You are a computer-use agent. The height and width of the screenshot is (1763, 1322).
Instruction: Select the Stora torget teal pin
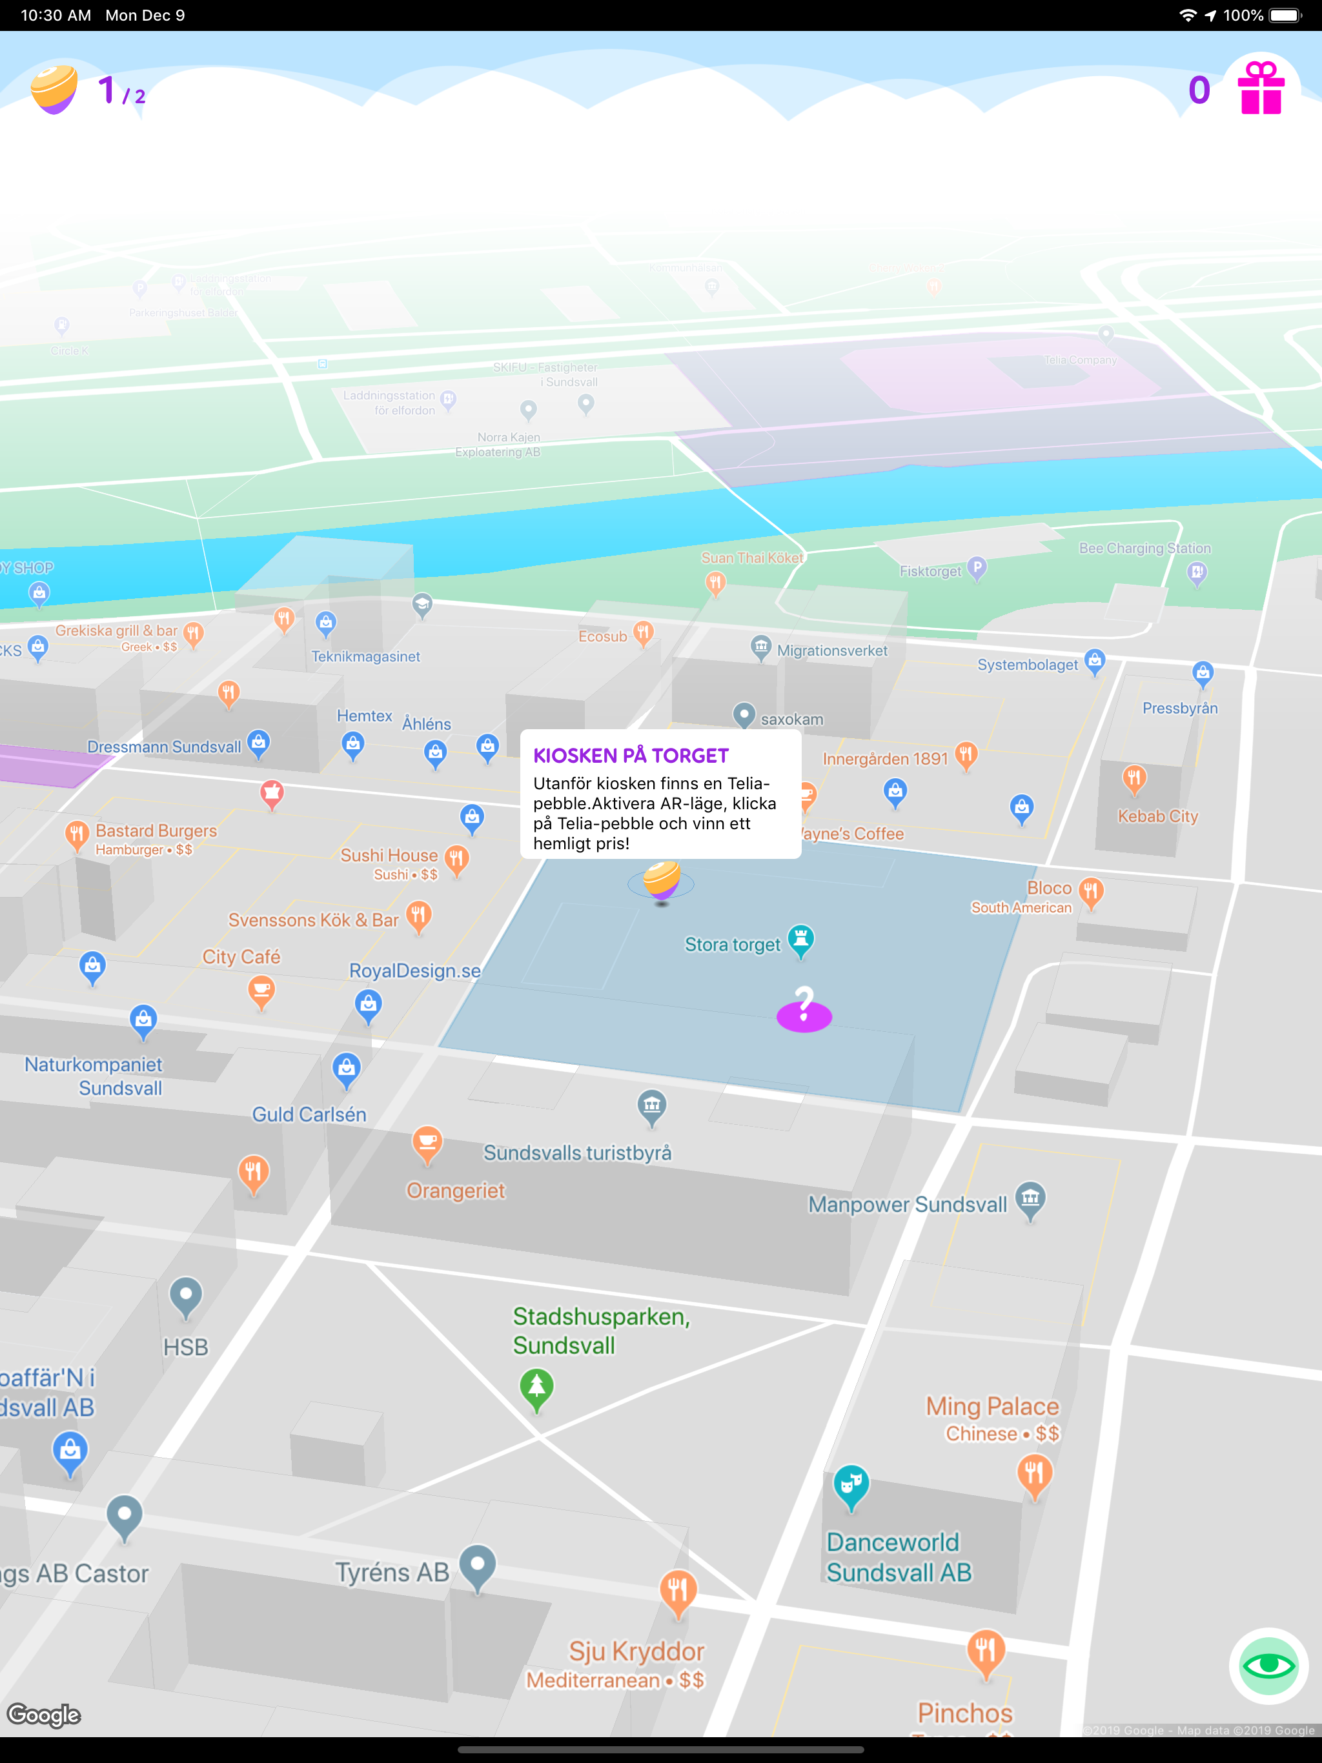(x=800, y=942)
